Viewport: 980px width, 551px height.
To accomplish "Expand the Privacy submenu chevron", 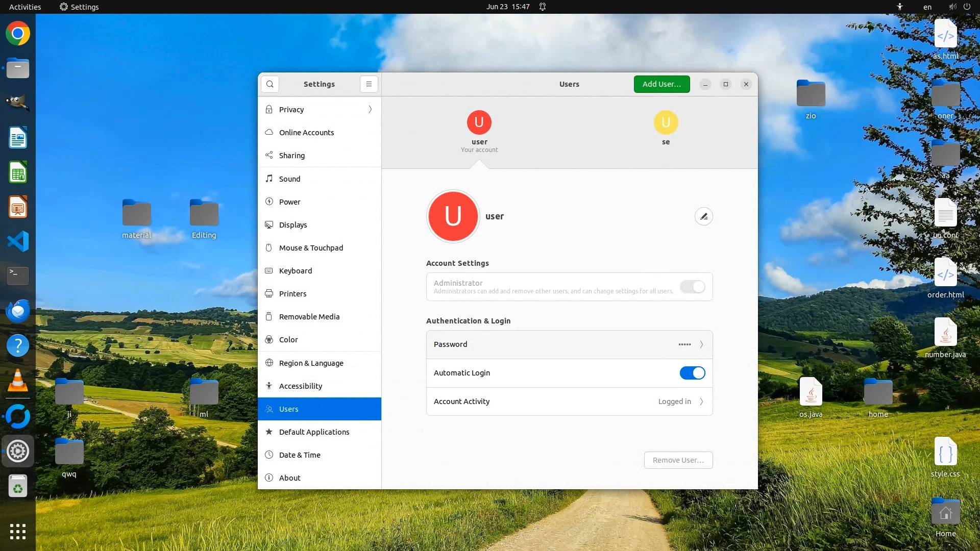I will [x=370, y=109].
